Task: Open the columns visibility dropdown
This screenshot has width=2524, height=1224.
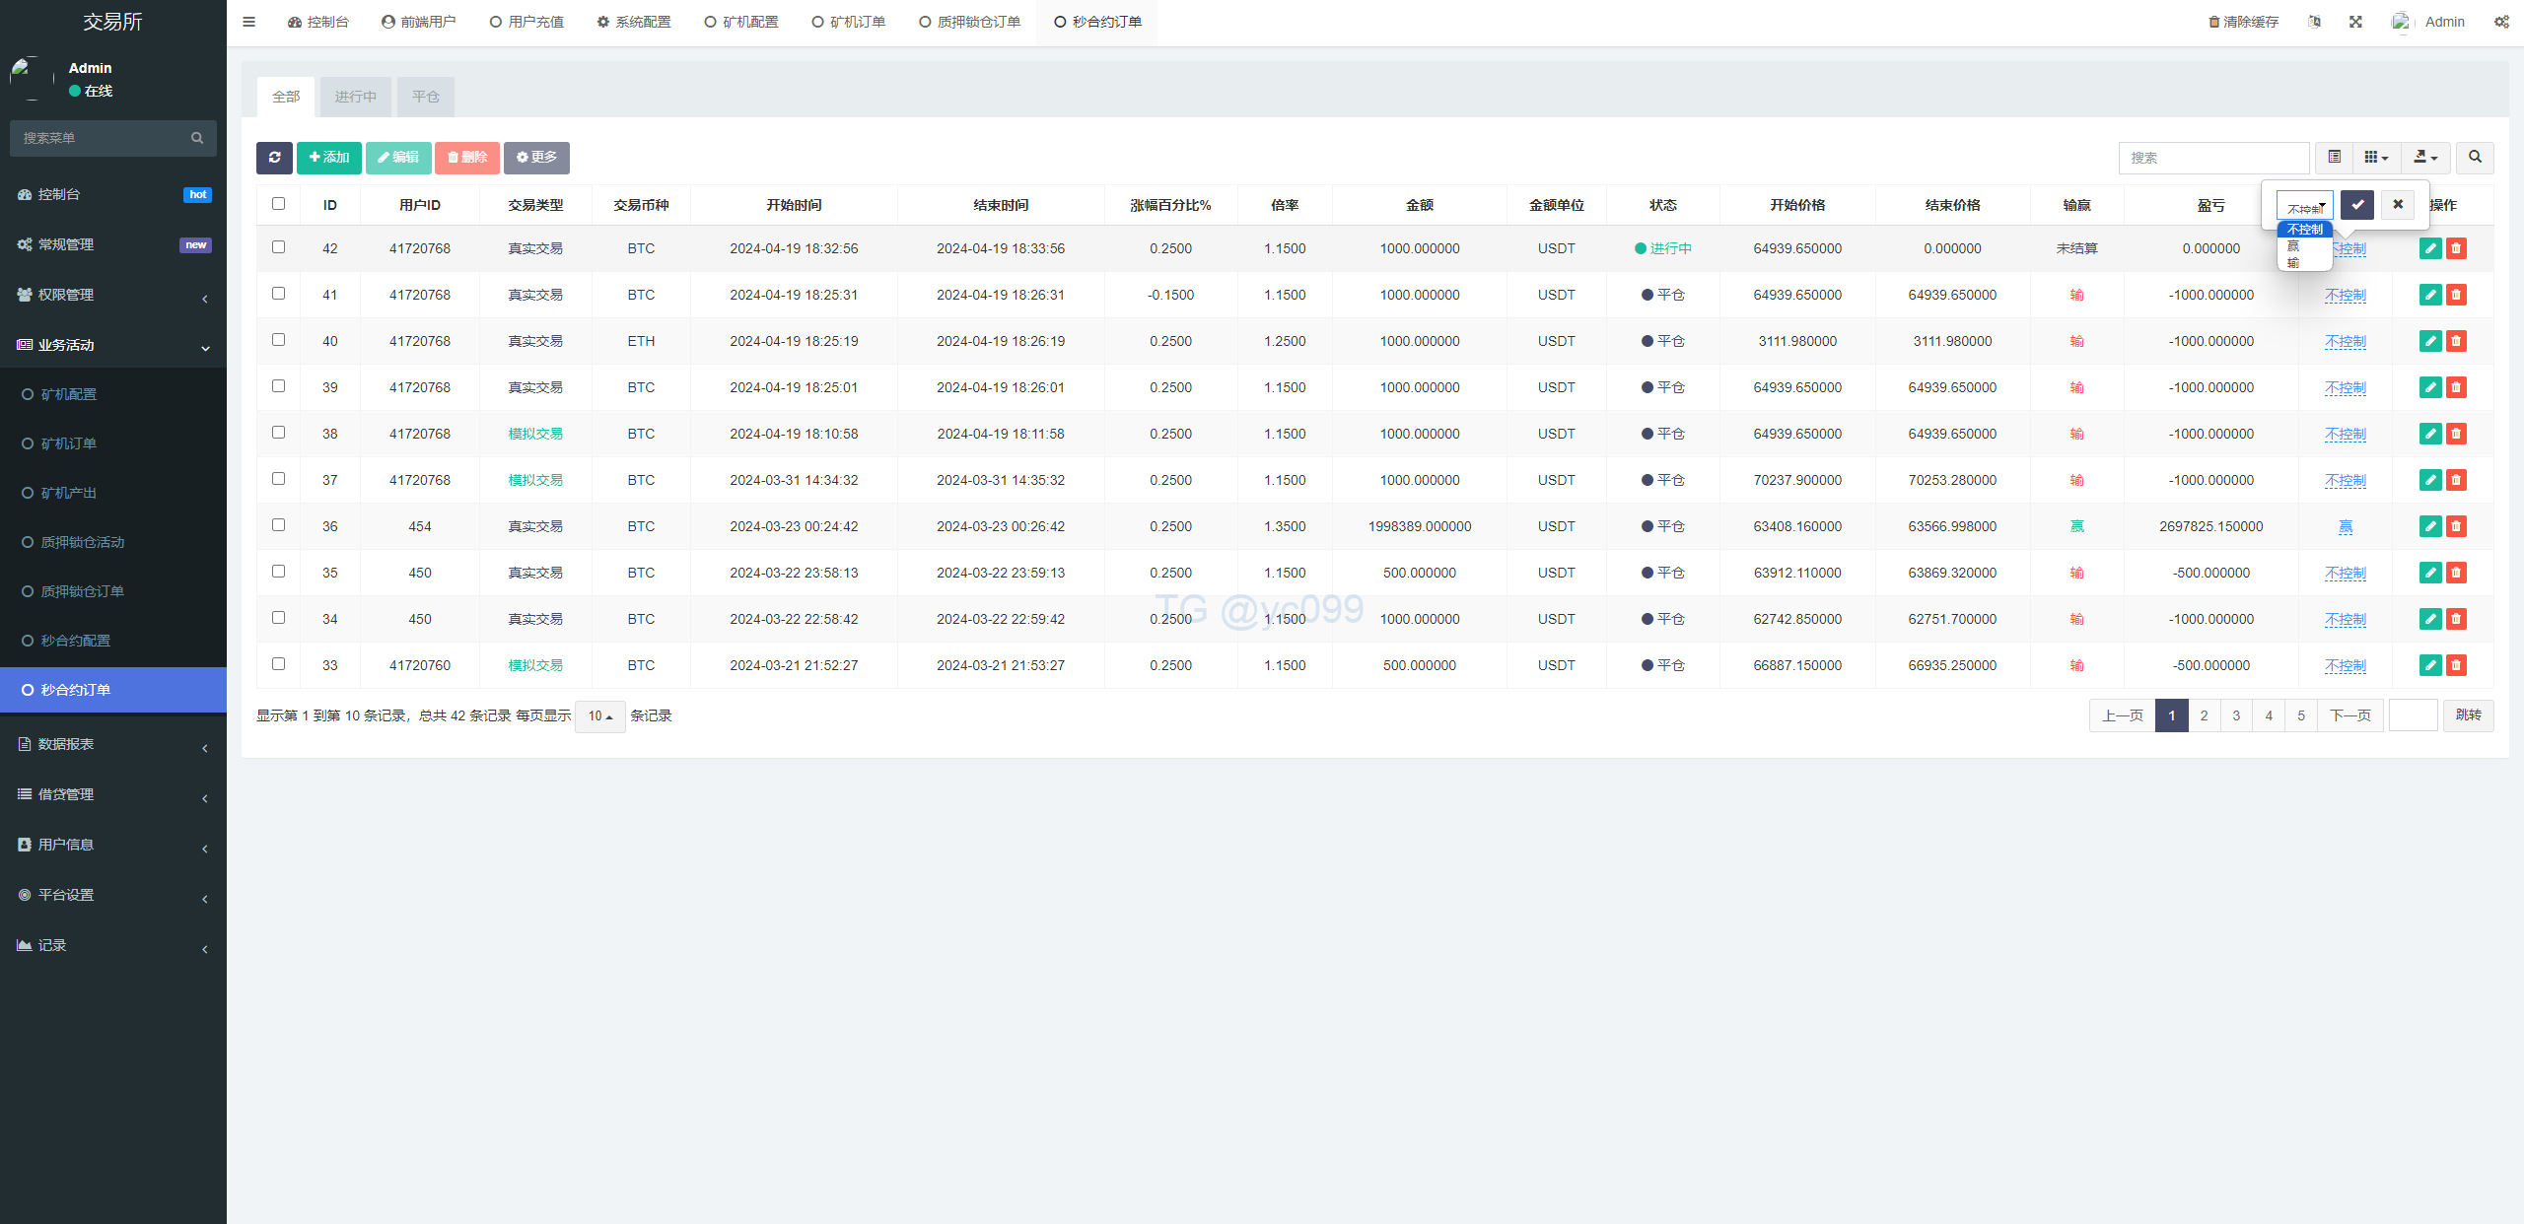Action: click(x=2376, y=158)
